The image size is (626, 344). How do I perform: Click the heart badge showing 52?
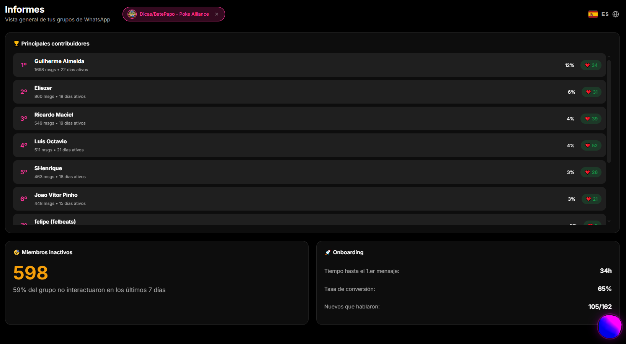point(591,146)
